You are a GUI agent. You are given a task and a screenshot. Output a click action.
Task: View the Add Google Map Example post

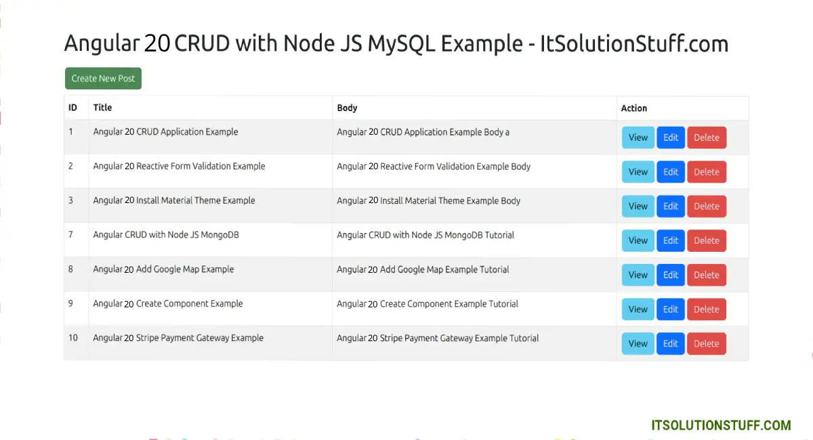click(638, 275)
